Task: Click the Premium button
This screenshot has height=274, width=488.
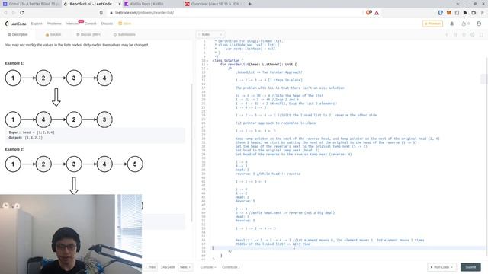Action: pyautogui.click(x=432, y=24)
